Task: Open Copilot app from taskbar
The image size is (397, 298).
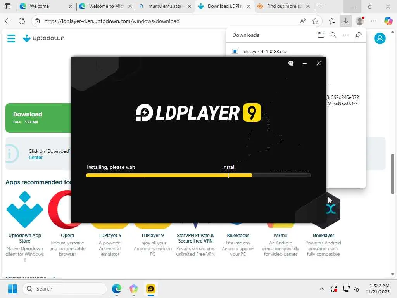Action: point(133,289)
